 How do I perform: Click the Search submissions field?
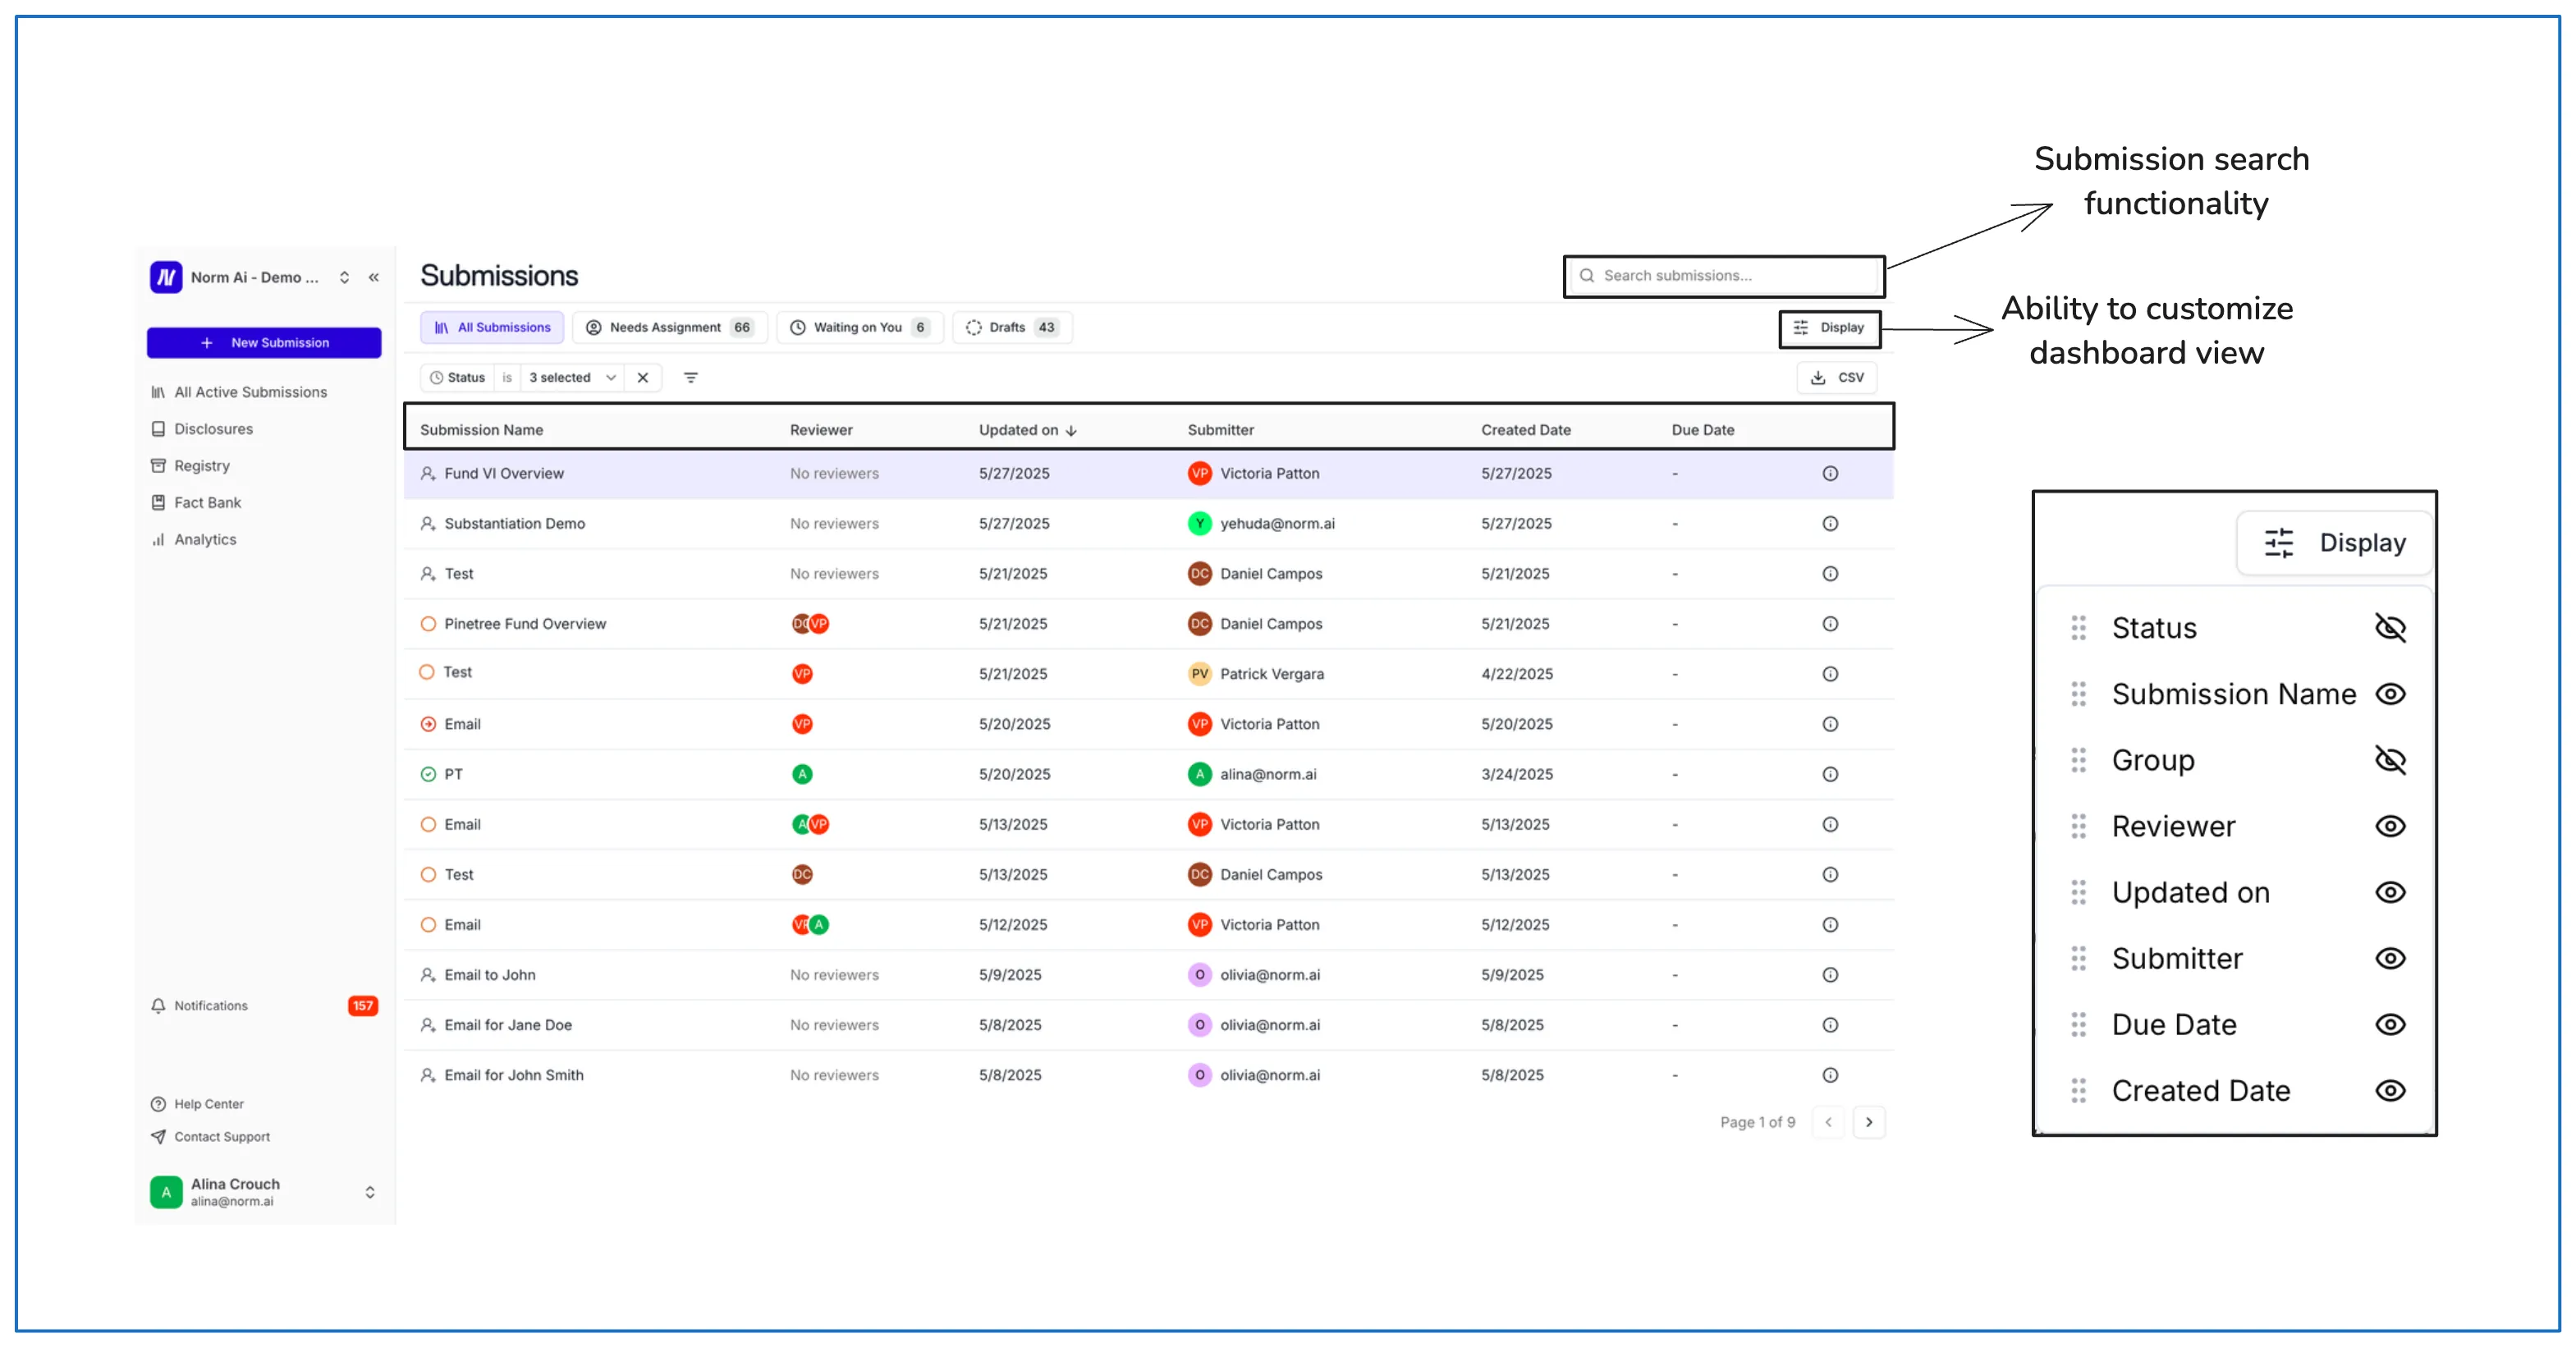coord(1724,276)
